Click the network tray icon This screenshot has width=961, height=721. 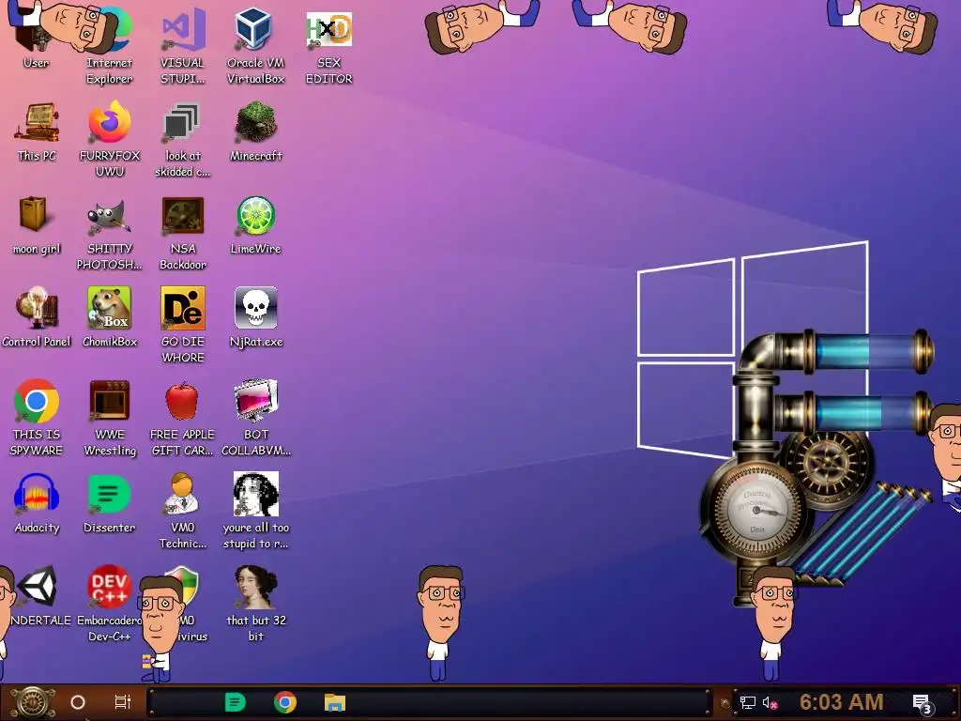pyautogui.click(x=748, y=702)
